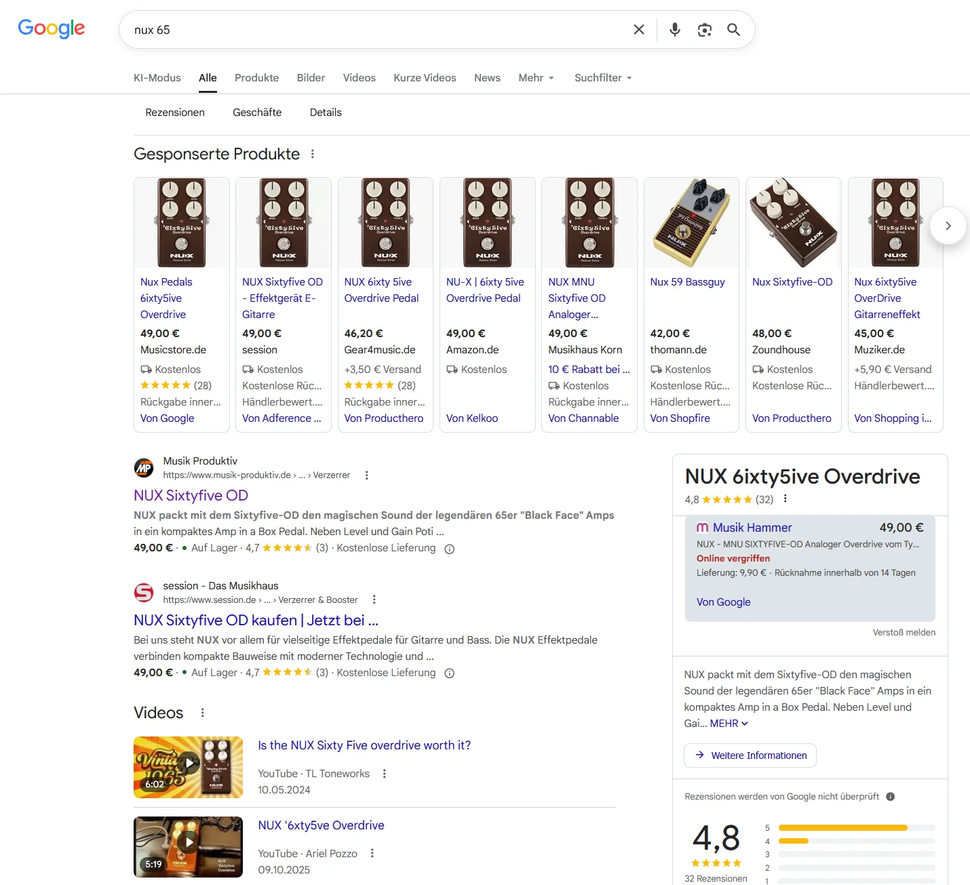
Task: Open the Musik Hammer offer link
Action: click(x=752, y=528)
